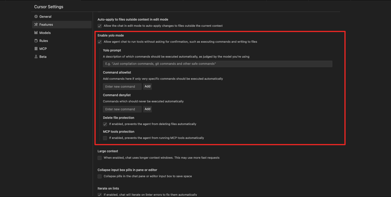Click the Beta flask icon

pyautogui.click(x=36, y=57)
